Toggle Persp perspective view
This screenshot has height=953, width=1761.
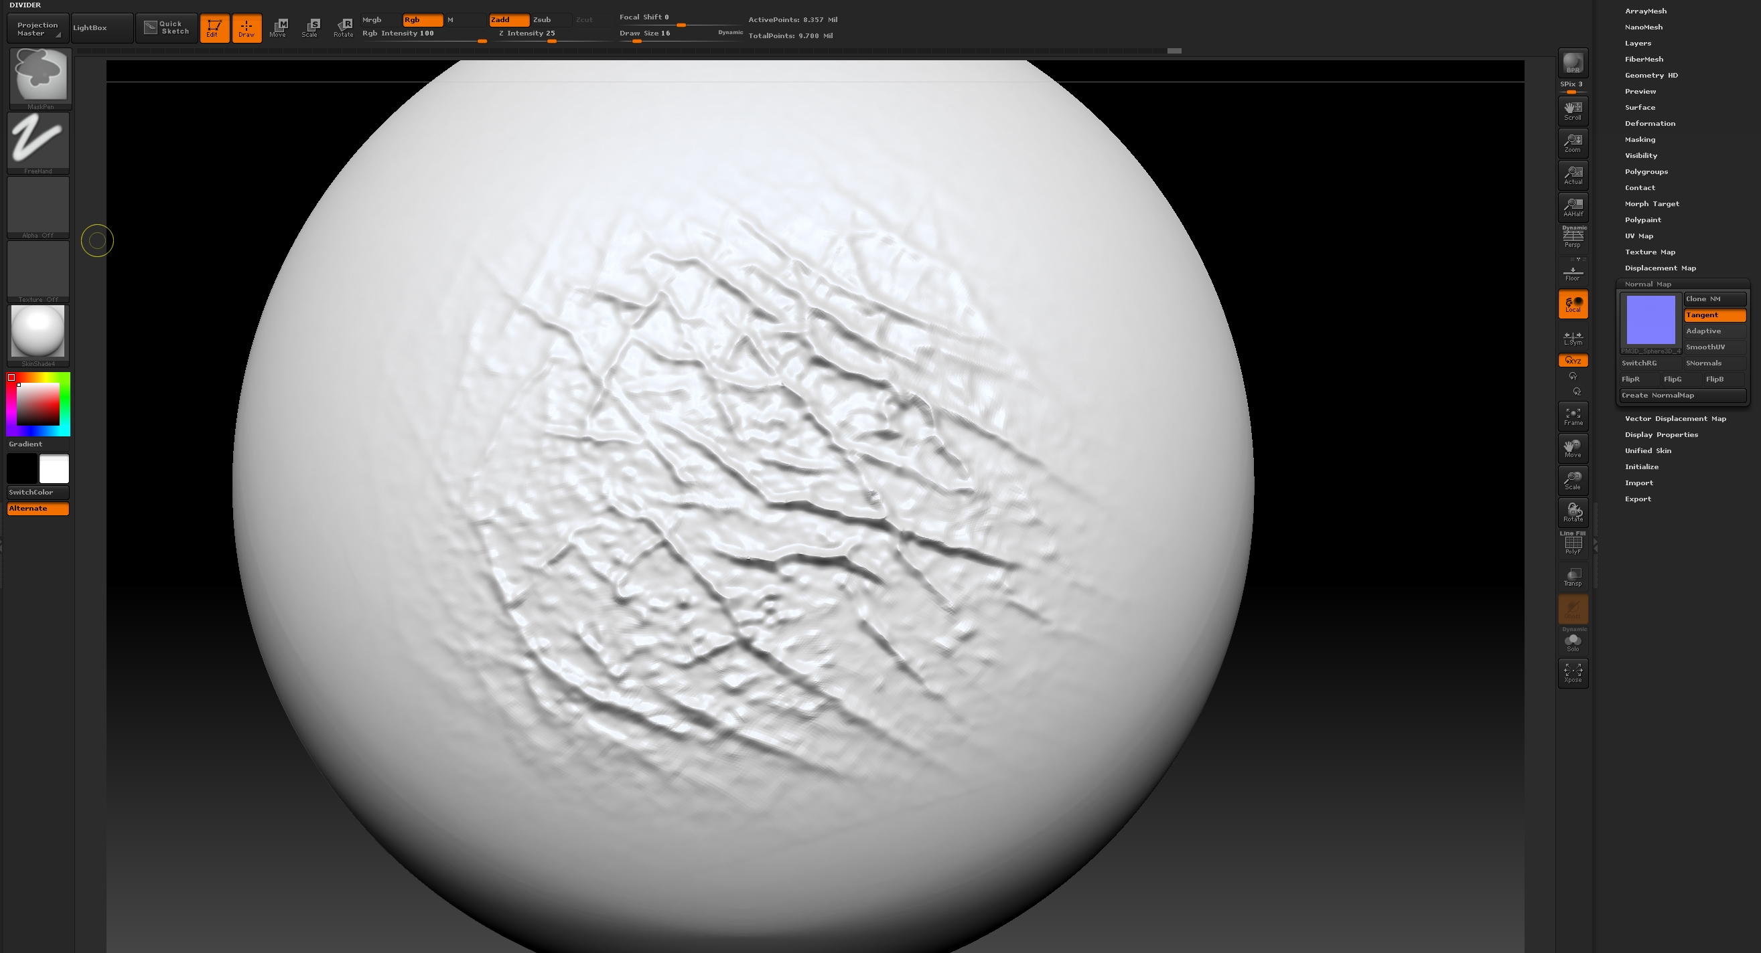(x=1572, y=237)
